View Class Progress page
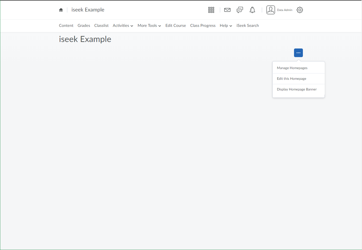Viewport: 362px width, 250px height. (x=203, y=26)
